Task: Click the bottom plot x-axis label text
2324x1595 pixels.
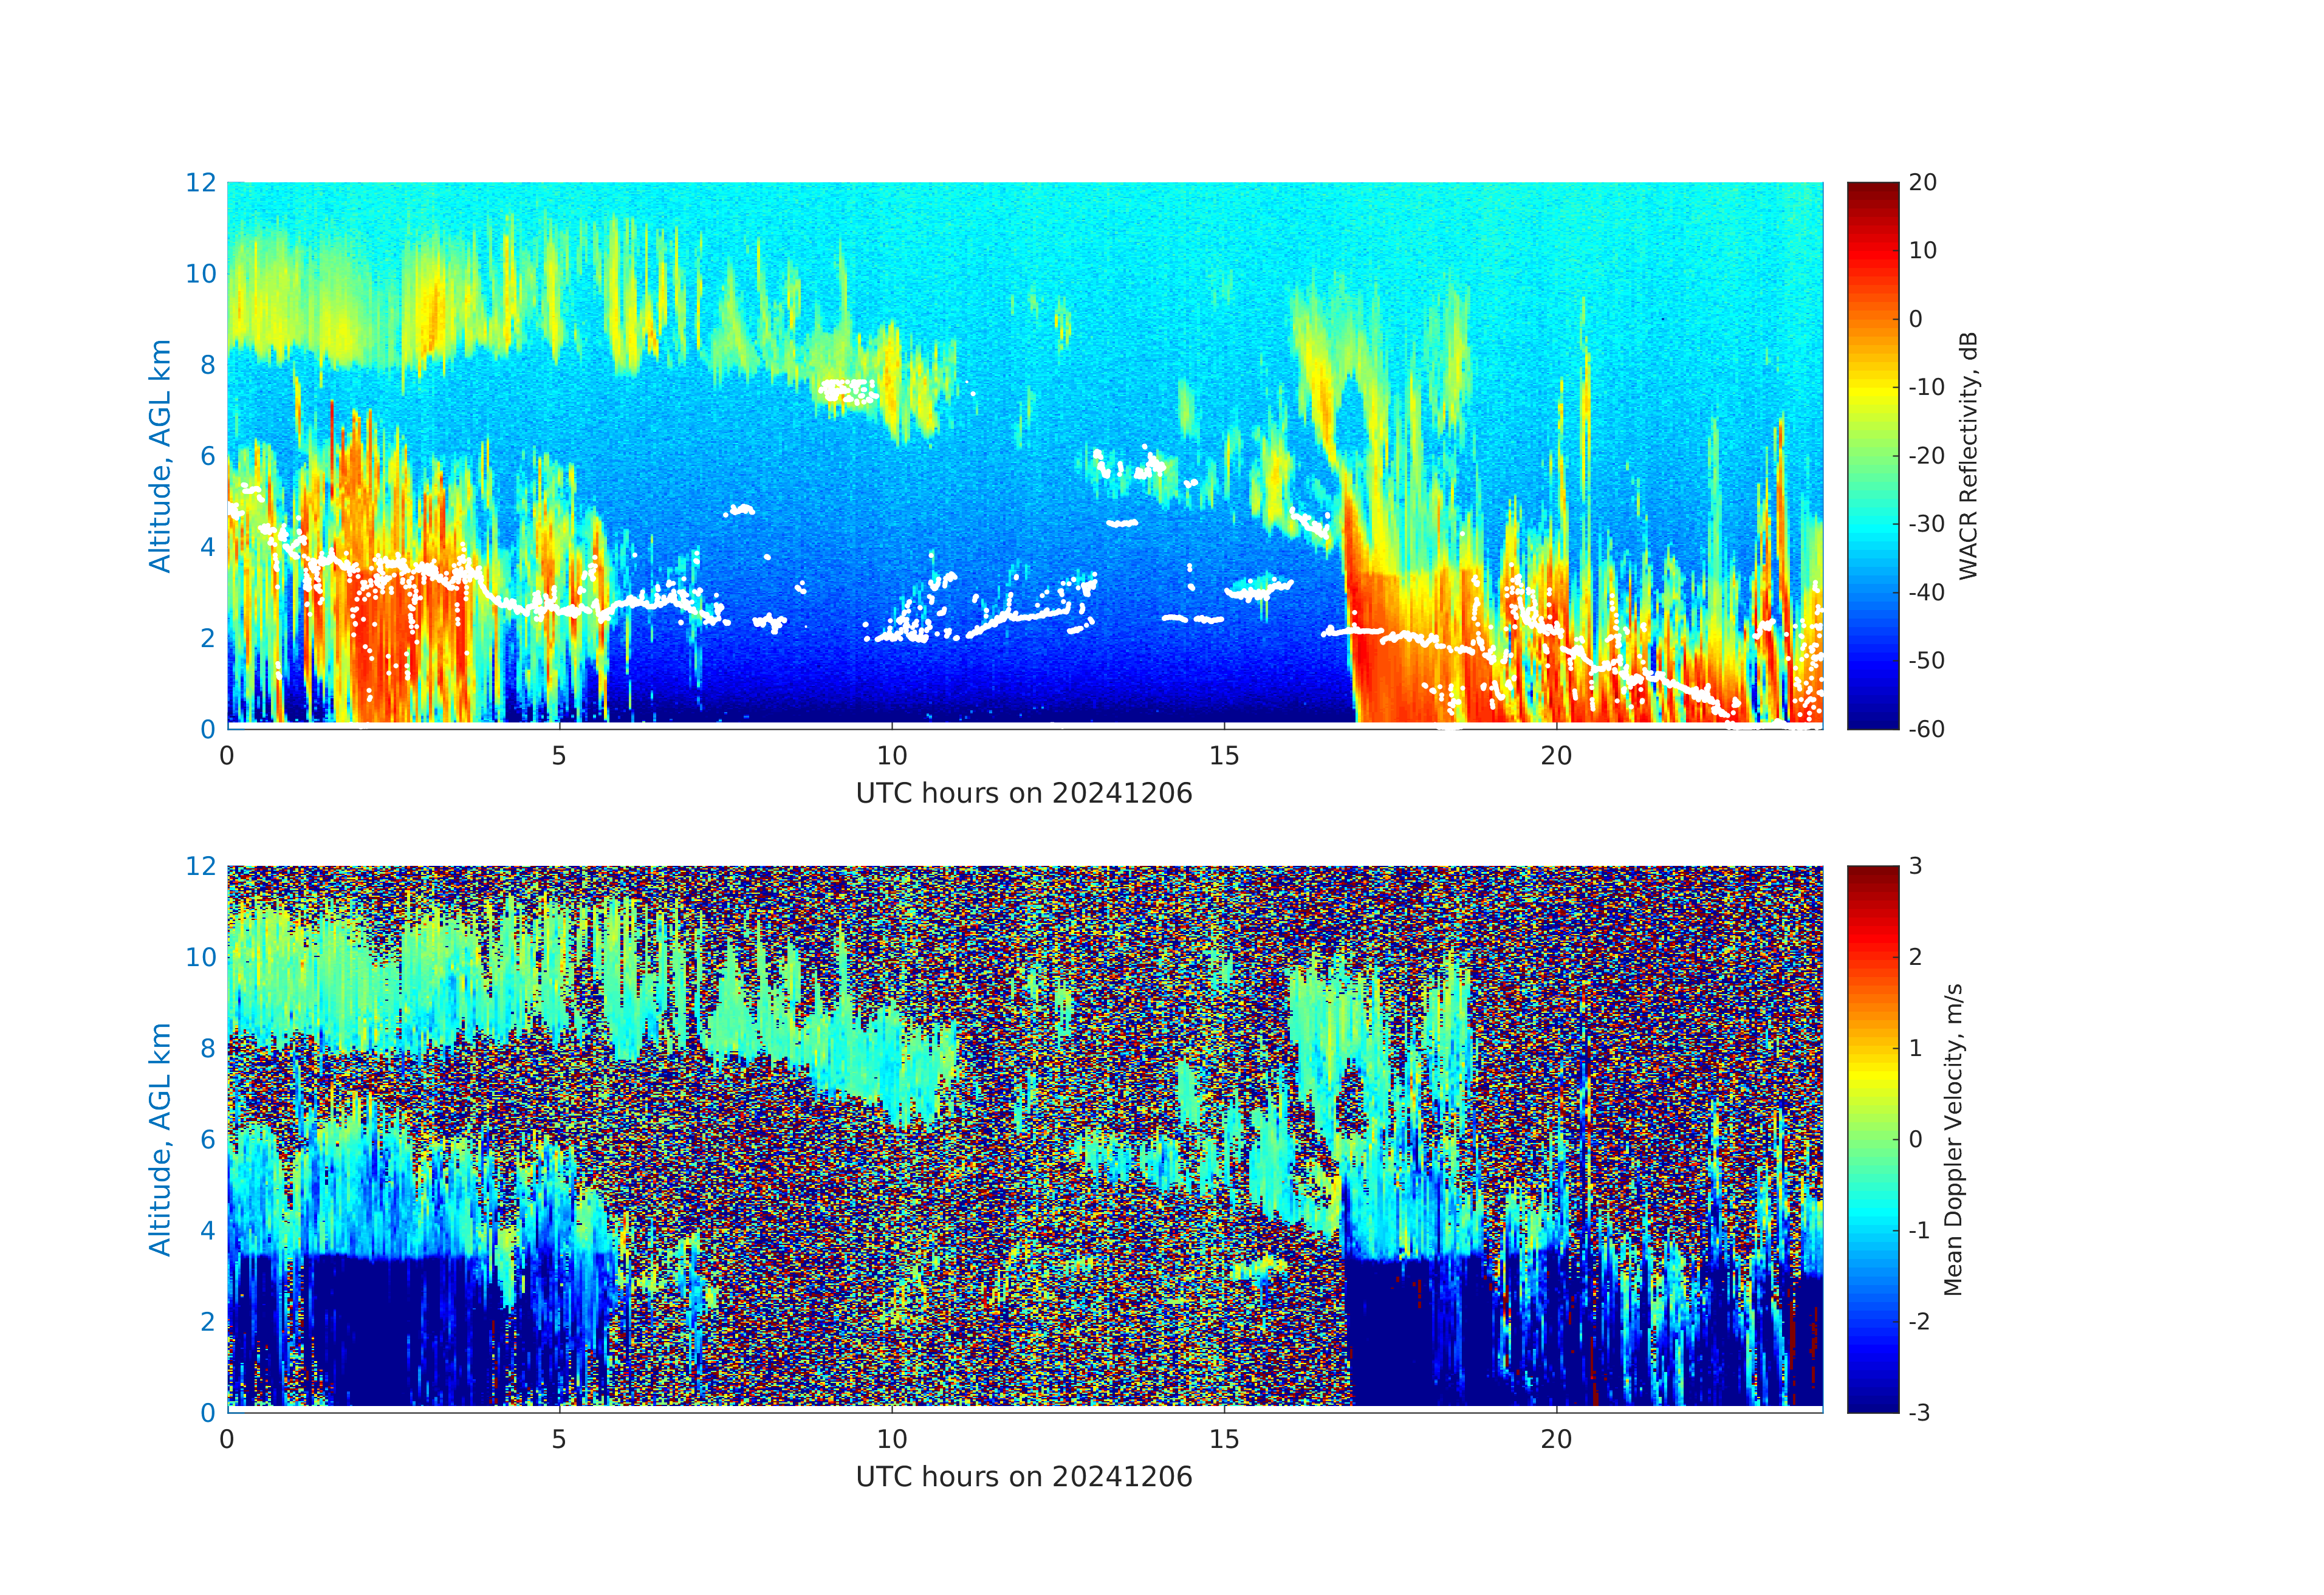Action: pos(1023,1477)
